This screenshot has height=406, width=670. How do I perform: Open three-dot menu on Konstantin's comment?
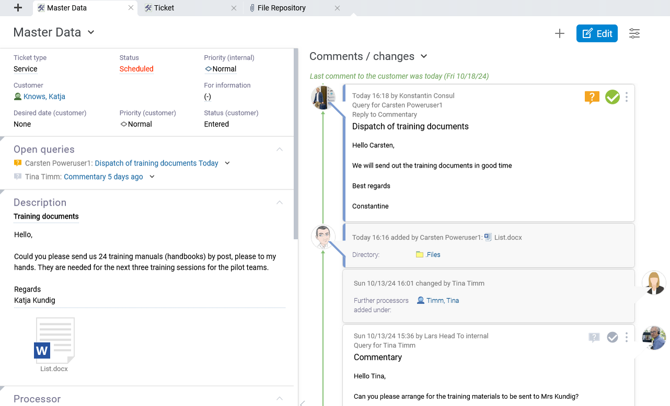click(627, 97)
